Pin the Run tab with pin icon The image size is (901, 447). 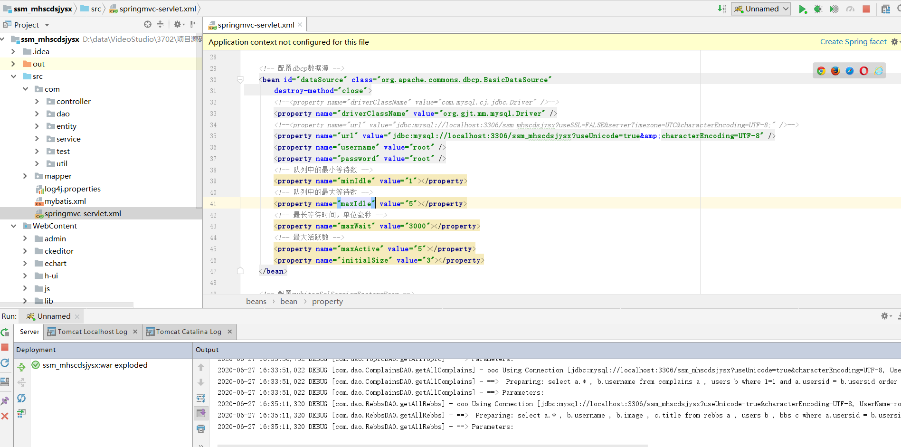click(x=5, y=400)
